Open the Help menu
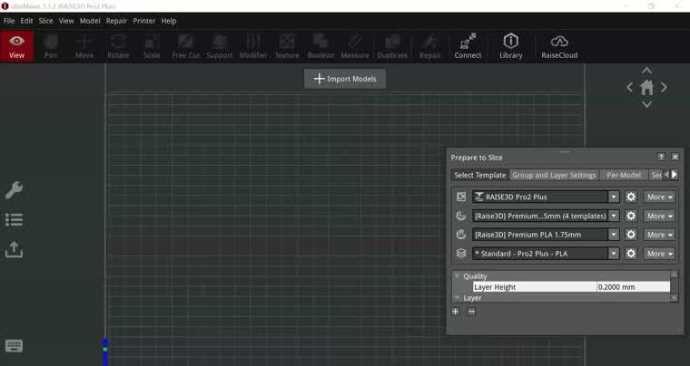690x366 pixels. 169,21
